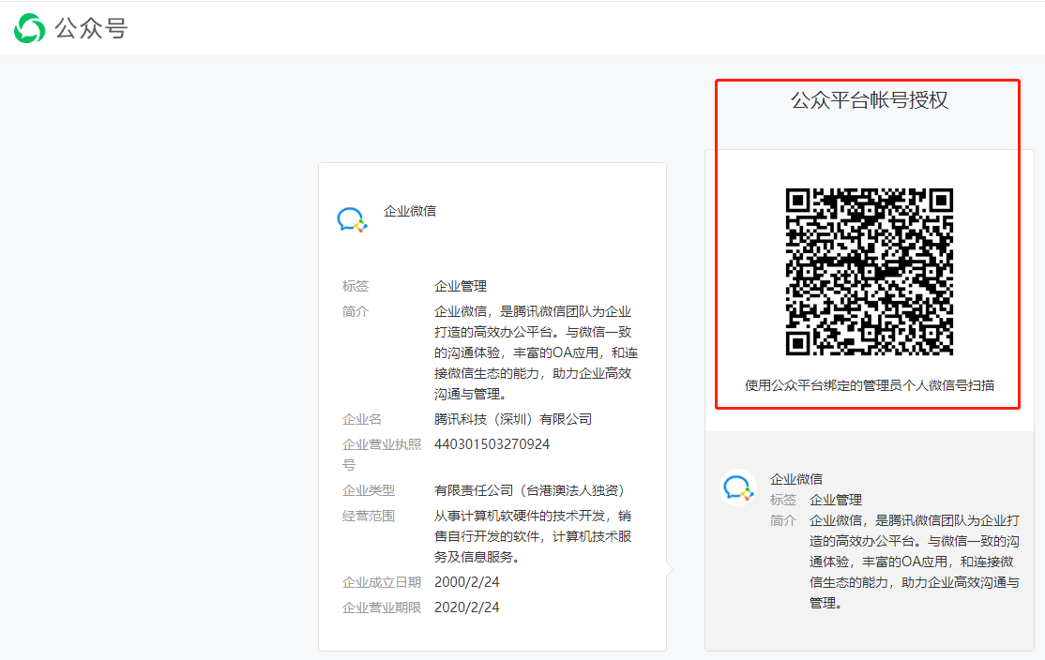Viewport: 1045px width, 660px height.
Task: Click 有限责任公司（台港澳法人独资） type value
Action: 531,491
